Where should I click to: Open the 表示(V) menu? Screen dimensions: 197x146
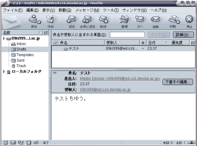point(48,10)
